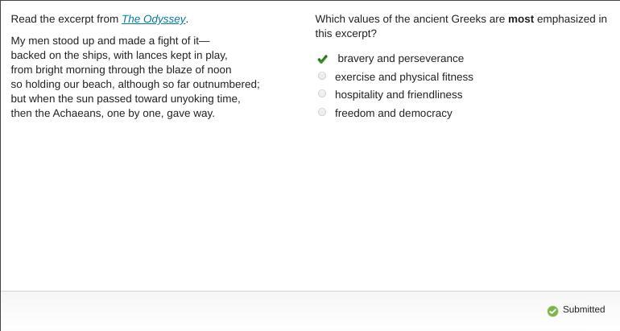Click the line 'backed on the ships'
The width and height of the screenshot is (620, 331).
pos(118,55)
